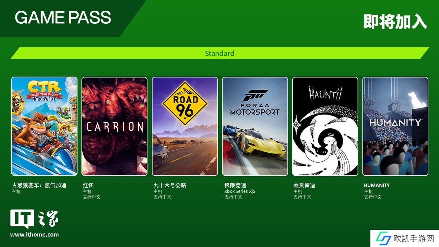Click the GAME PASS header title
The image size is (439, 247).
click(63, 17)
